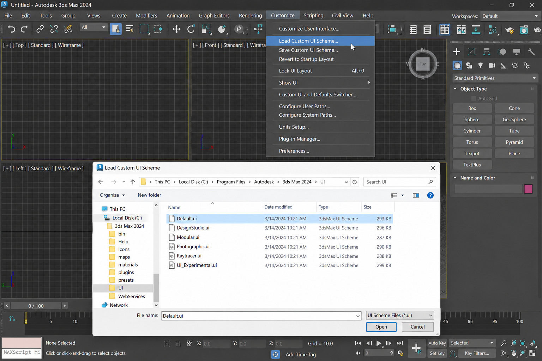Open Preferences from the Customize menu
The image size is (542, 361).
[294, 151]
